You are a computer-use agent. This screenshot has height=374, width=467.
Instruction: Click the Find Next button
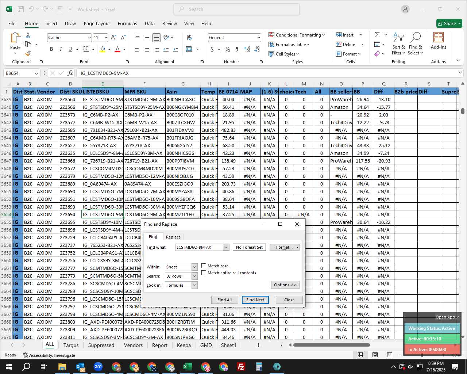point(255,300)
